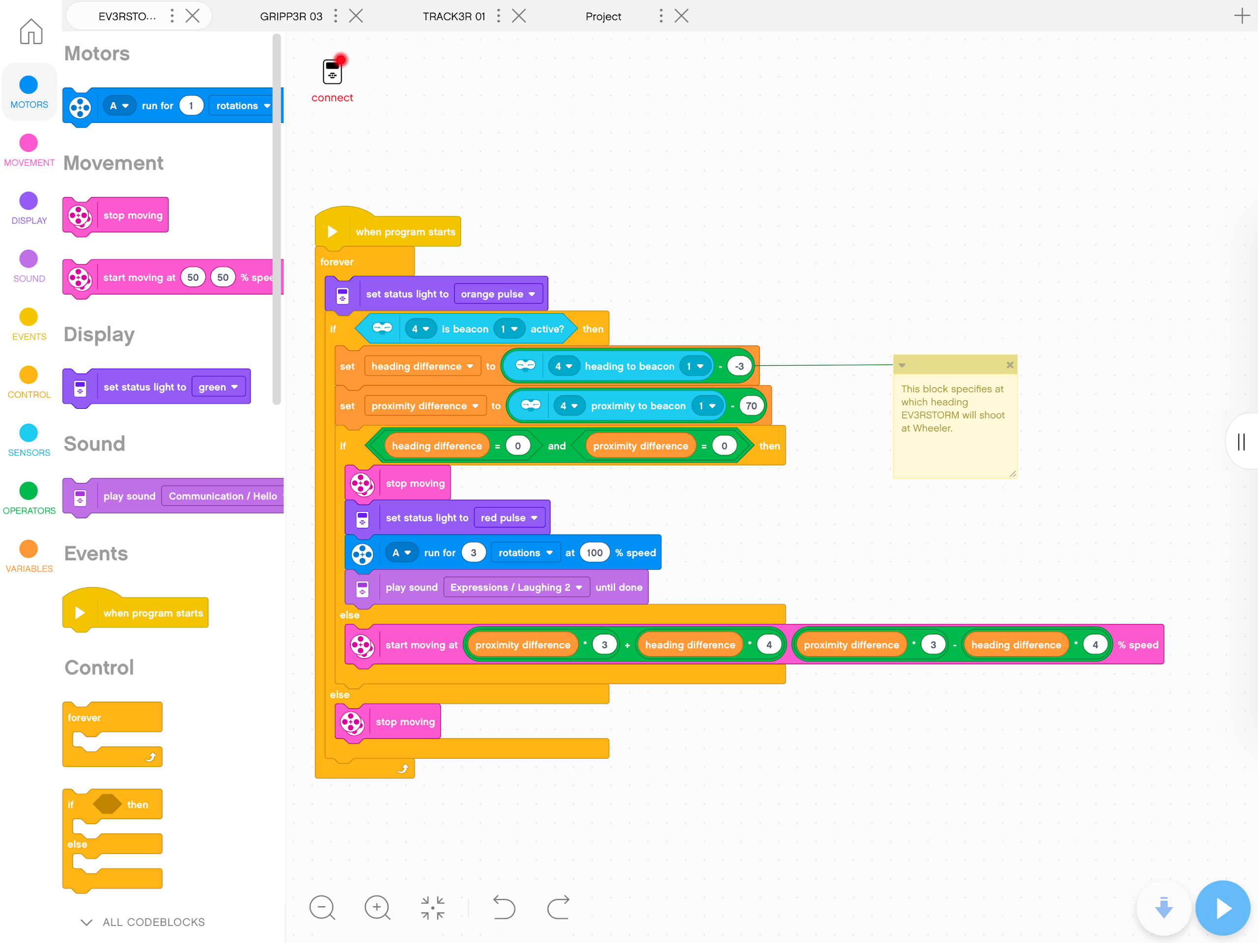Image resolution: width=1258 pixels, height=943 pixels.
Task: Click the fit-to-screen icon
Action: (x=432, y=908)
